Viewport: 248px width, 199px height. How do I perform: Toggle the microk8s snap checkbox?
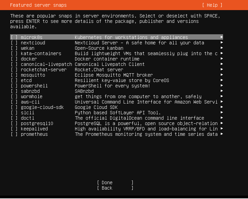(x=14, y=37)
